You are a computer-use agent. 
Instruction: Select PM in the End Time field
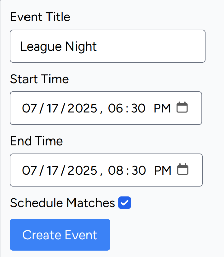[163, 170]
